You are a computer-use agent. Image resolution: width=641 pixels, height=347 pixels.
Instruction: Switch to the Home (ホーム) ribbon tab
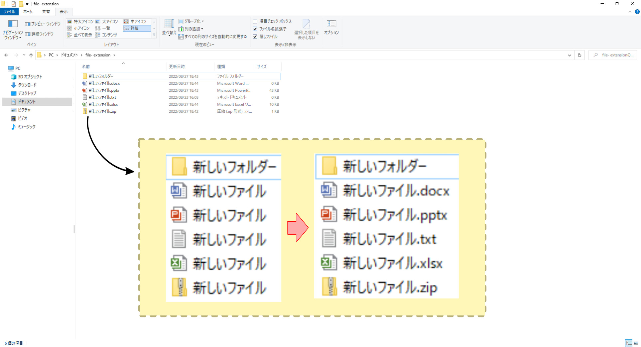click(x=28, y=12)
